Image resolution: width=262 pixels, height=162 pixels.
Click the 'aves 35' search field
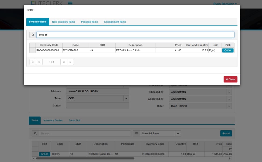pyautogui.click(x=135, y=35)
